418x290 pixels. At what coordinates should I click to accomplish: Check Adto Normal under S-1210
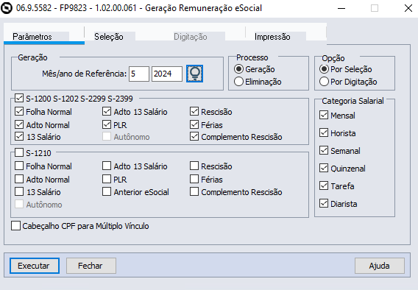tap(19, 179)
